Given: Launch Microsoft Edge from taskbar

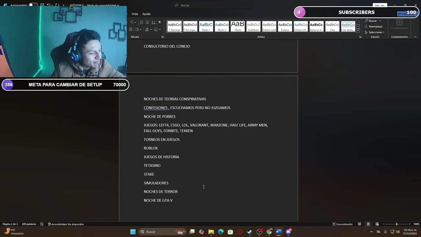Looking at the screenshot, I should pyautogui.click(x=221, y=232).
